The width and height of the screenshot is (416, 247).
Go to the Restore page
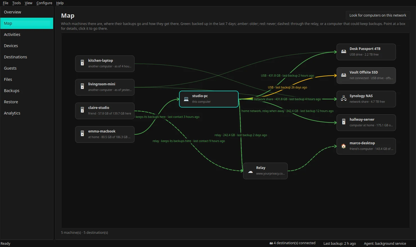(27, 102)
